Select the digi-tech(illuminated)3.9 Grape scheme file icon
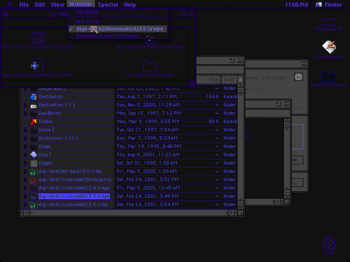 37,65
